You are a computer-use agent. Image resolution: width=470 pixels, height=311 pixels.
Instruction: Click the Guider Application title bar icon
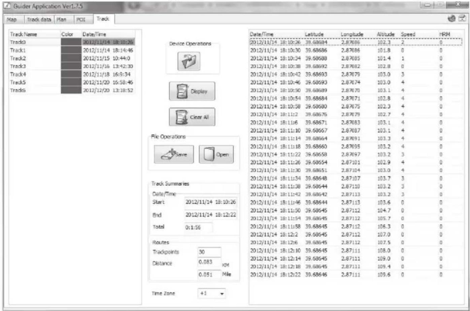coord(7,6)
